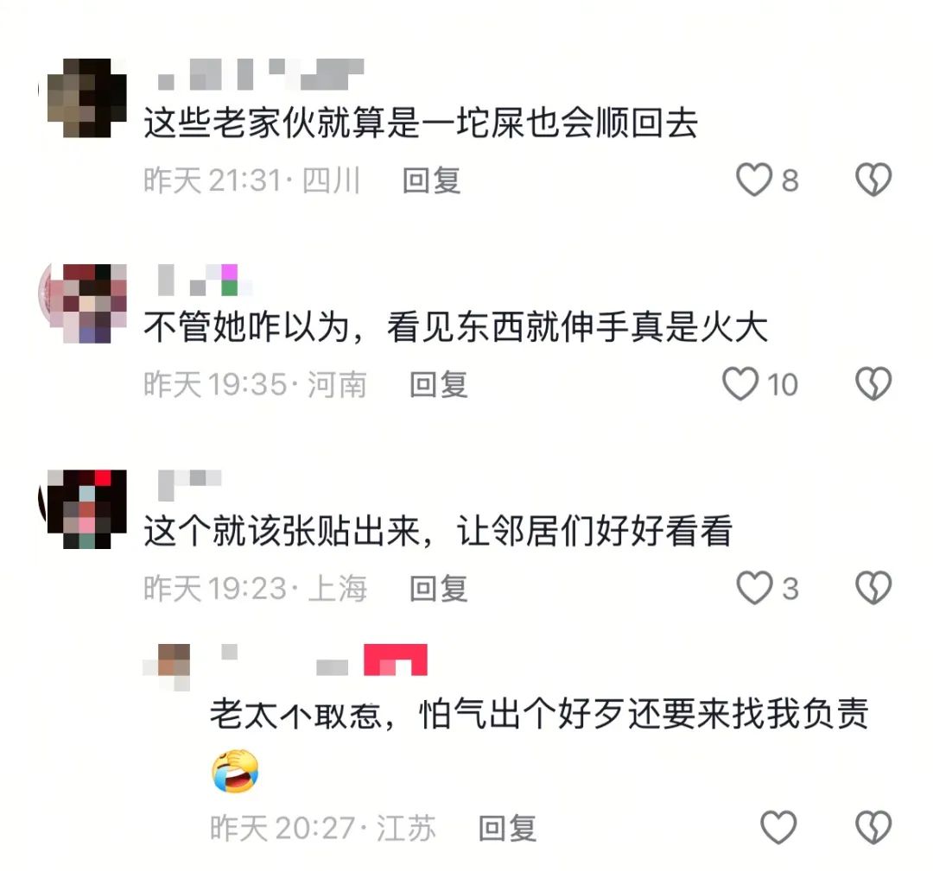933x871 pixels.
Task: Dislike the Sichuan comment via broken heart
Action: [x=873, y=180]
